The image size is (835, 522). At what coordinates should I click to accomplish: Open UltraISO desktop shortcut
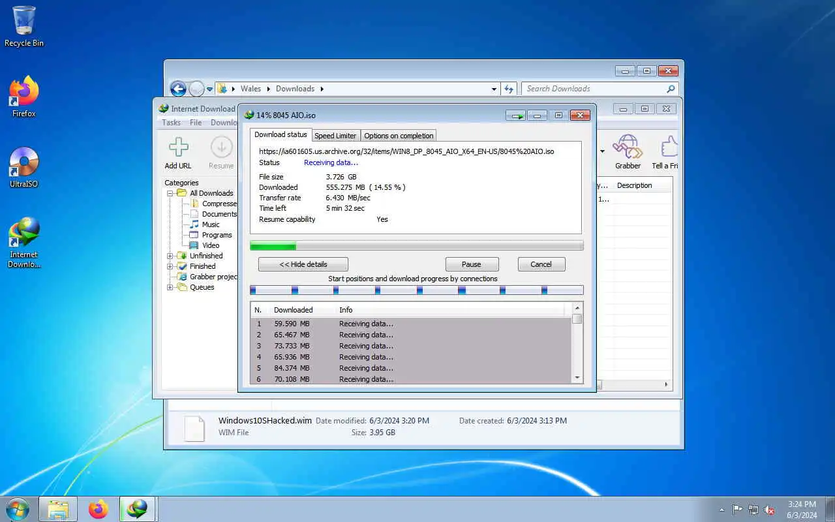24,168
